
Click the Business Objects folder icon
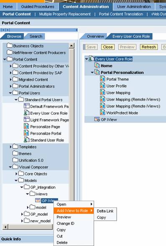click(10, 45)
